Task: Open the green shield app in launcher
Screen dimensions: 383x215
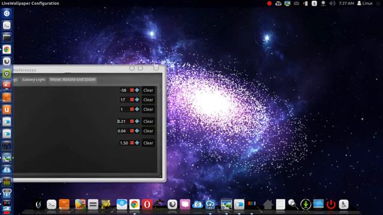Action: click(x=7, y=73)
